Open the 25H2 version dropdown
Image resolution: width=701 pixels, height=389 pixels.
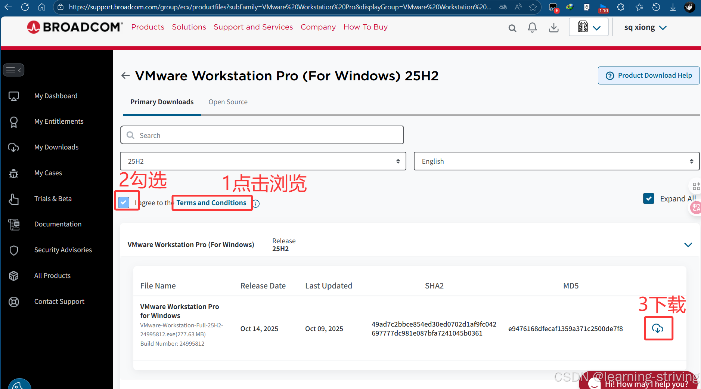click(x=263, y=161)
